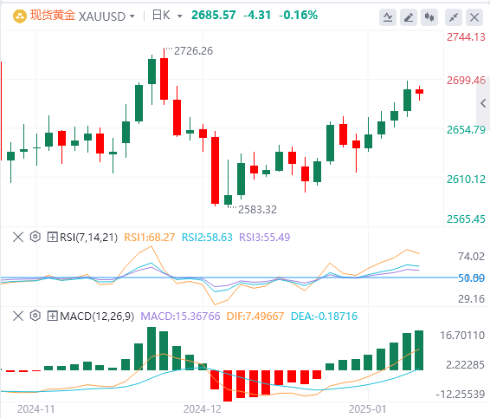The width and height of the screenshot is (490, 418).
Task: Click the 2654.79 price axis label
Action: [466, 129]
